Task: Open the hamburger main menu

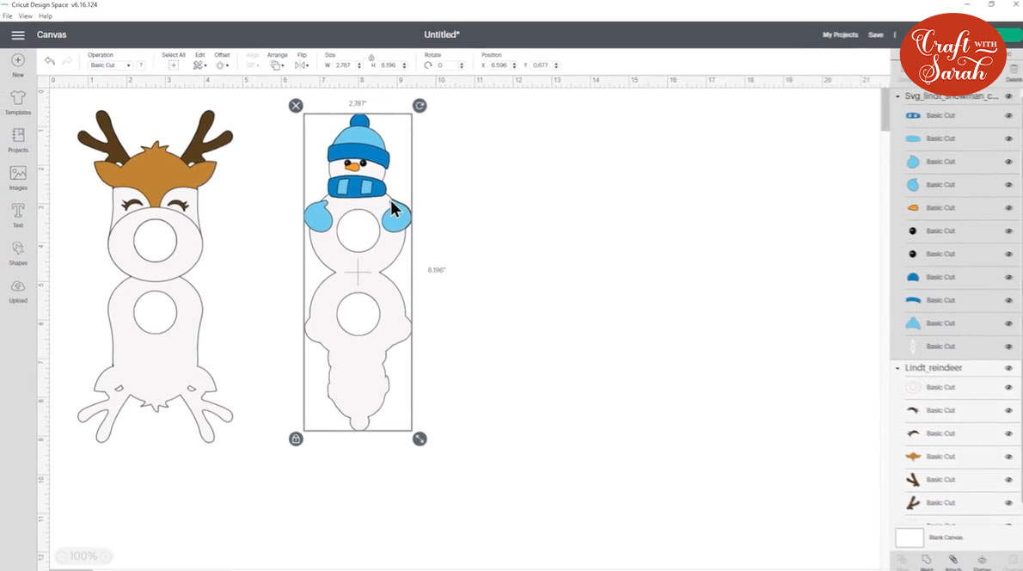Action: [x=17, y=35]
